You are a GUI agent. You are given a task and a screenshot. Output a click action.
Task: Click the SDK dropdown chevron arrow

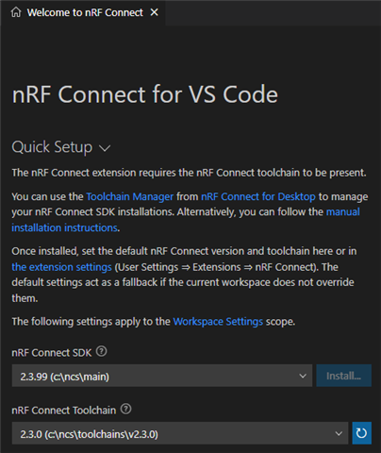303,376
